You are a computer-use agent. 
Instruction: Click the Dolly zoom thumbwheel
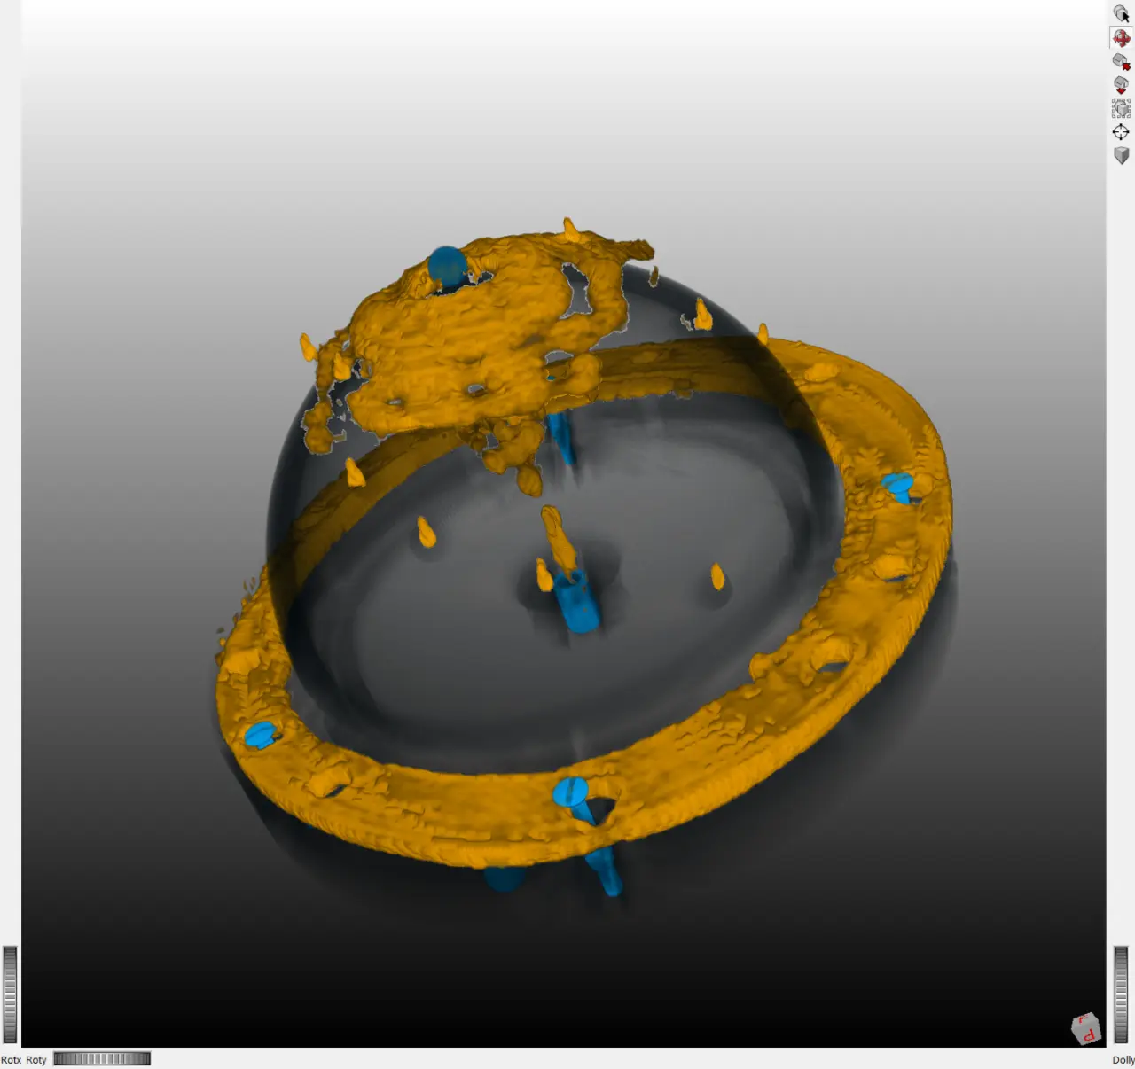1121,995
